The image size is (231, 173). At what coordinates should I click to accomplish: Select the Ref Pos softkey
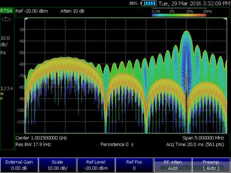coord(134,165)
